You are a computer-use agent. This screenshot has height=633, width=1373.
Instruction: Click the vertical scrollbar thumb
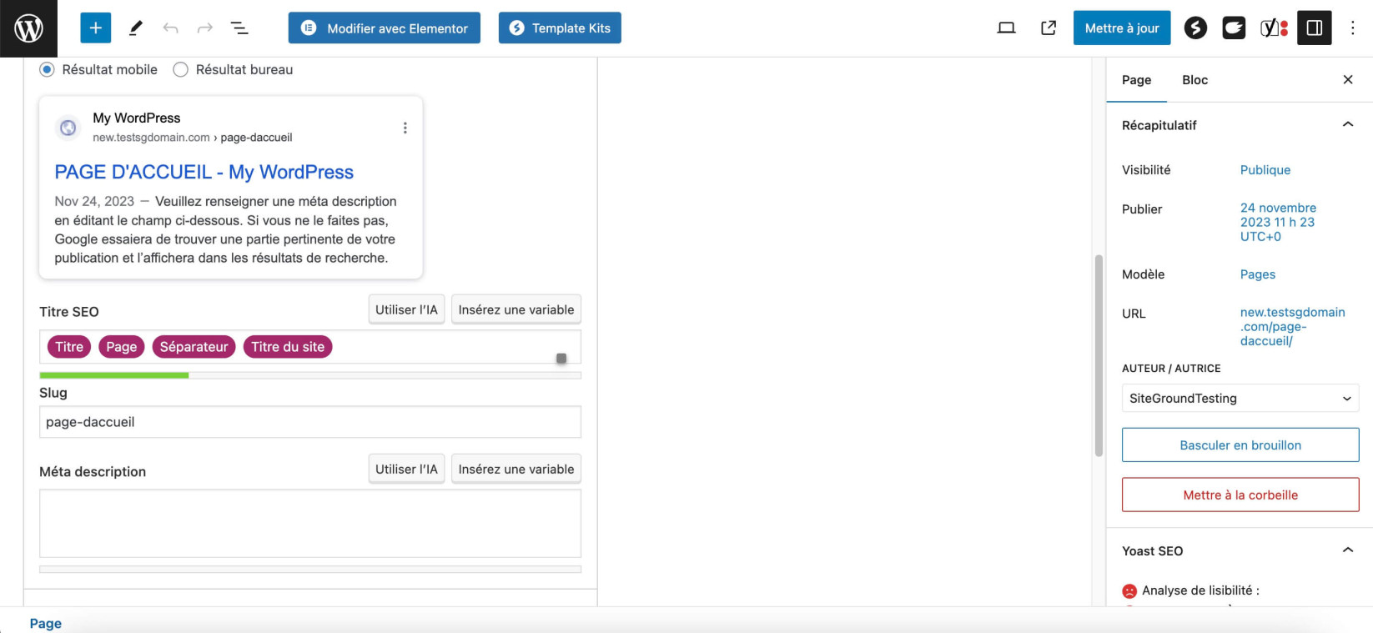1099,356
